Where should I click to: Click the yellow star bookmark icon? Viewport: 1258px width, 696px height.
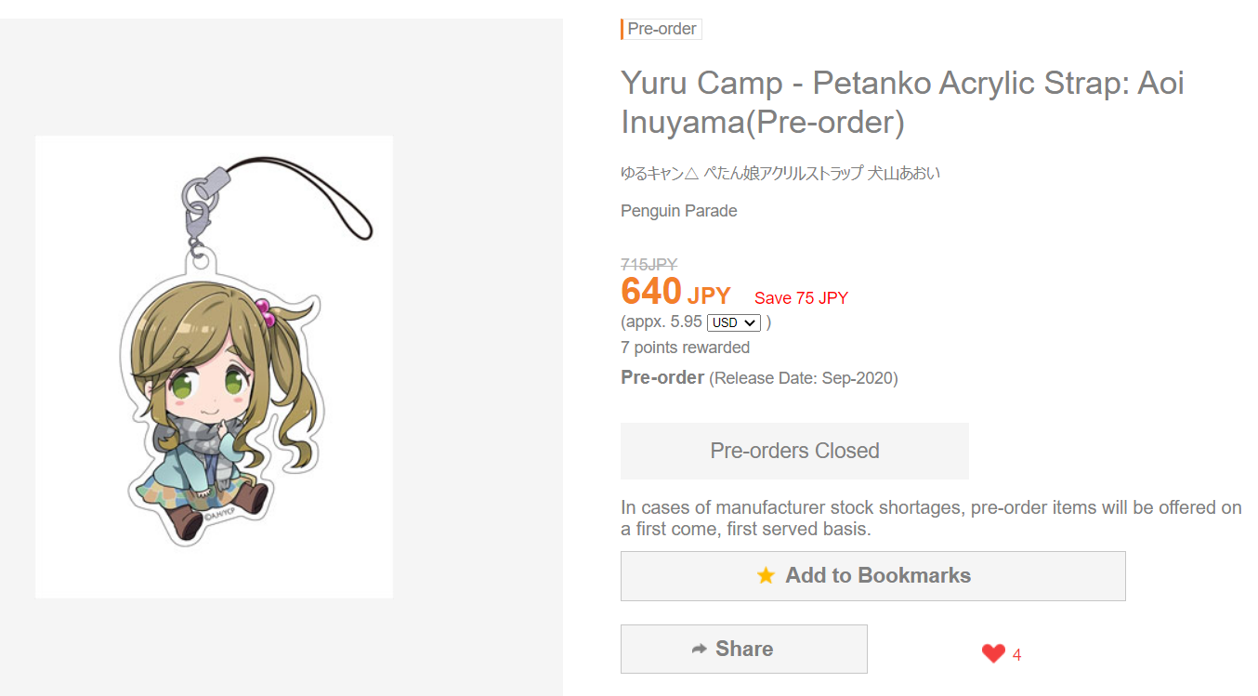tap(766, 576)
